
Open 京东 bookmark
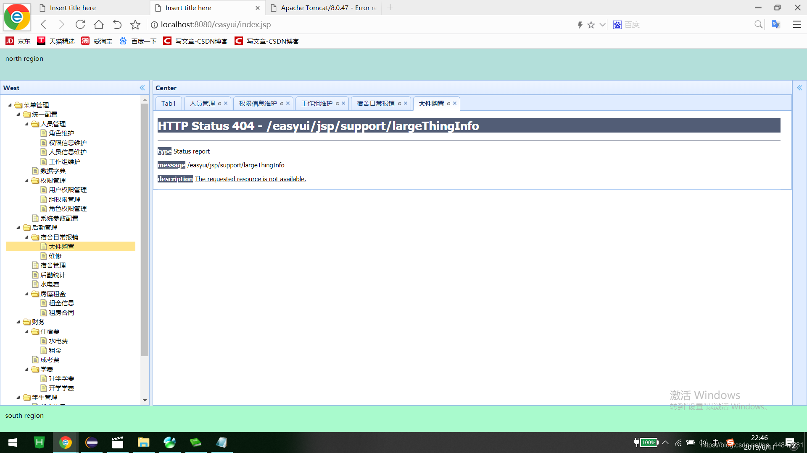[x=18, y=41]
